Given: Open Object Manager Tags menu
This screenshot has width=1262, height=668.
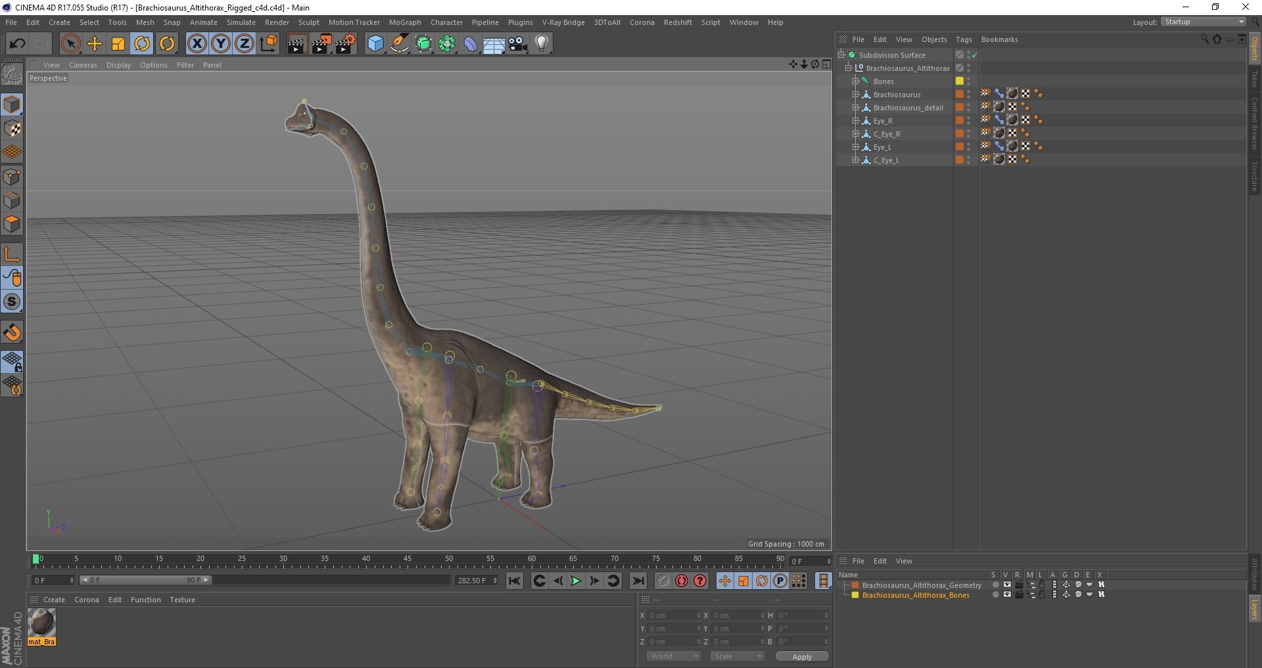Looking at the screenshot, I should [x=964, y=39].
